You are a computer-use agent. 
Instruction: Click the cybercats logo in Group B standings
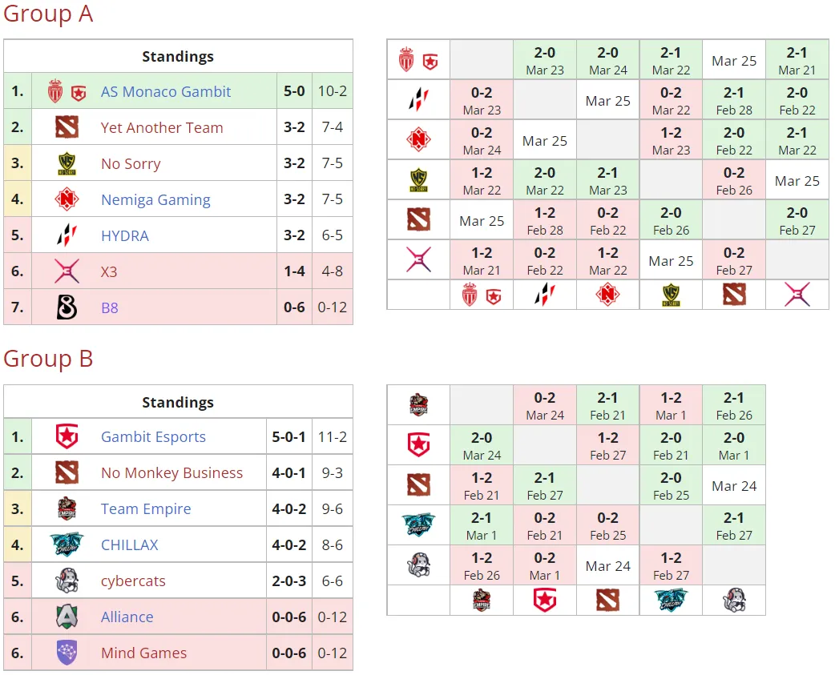pyautogui.click(x=67, y=581)
